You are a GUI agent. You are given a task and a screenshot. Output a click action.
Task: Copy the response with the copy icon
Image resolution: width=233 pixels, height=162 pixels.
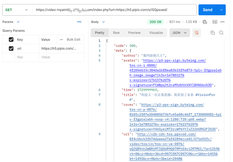click(x=213, y=33)
